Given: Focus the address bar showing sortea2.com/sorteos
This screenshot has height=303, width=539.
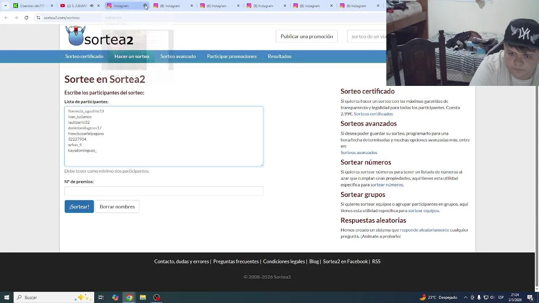Looking at the screenshot, I should (x=61, y=18).
